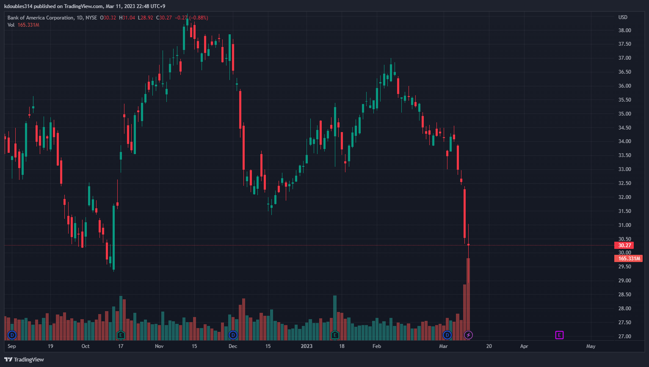
Task: Click the 37.50 price axis label
Action: [x=624, y=44]
